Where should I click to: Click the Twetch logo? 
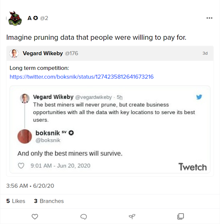[x=192, y=167]
